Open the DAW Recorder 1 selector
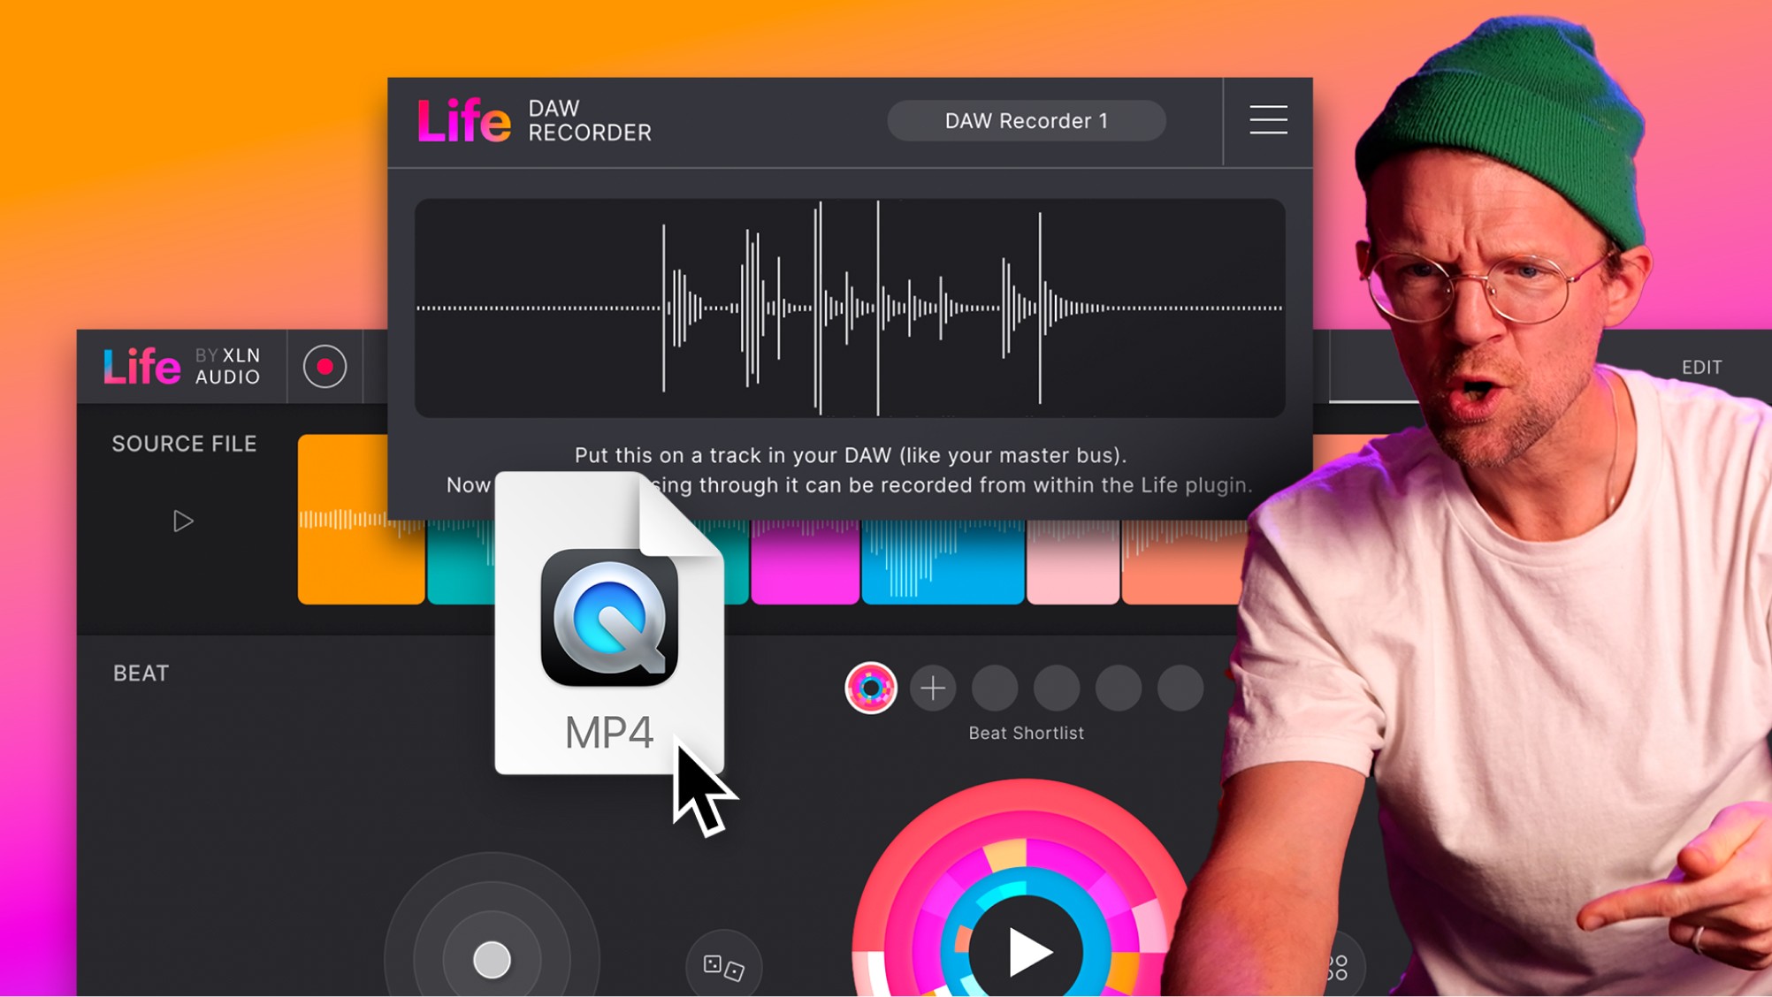Image resolution: width=1772 pixels, height=997 pixels. click(1027, 120)
